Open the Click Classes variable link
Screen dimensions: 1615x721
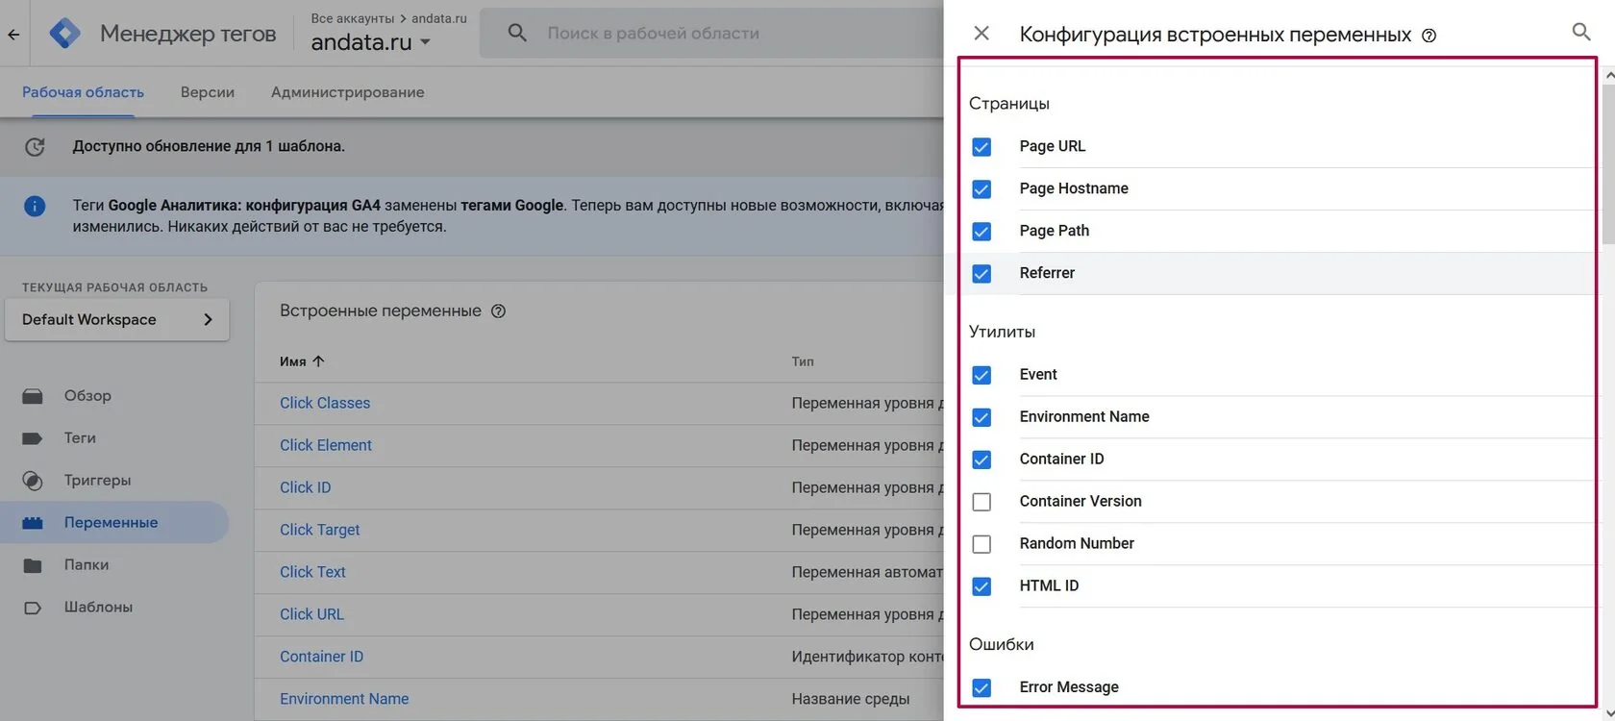(325, 403)
